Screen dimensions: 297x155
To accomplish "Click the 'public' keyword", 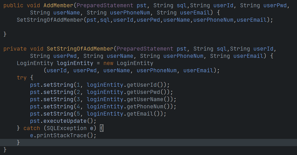I will (13, 6).
